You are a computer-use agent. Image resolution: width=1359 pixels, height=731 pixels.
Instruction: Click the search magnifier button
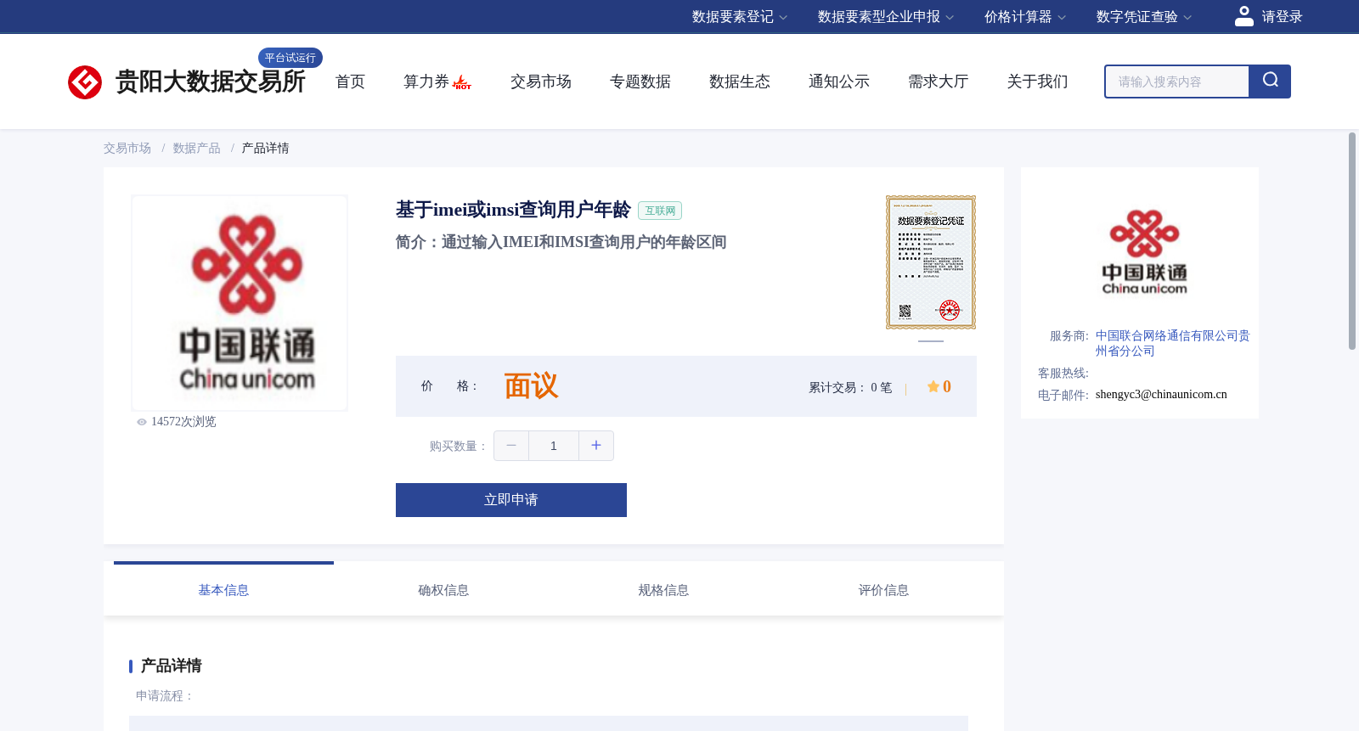[x=1270, y=82]
